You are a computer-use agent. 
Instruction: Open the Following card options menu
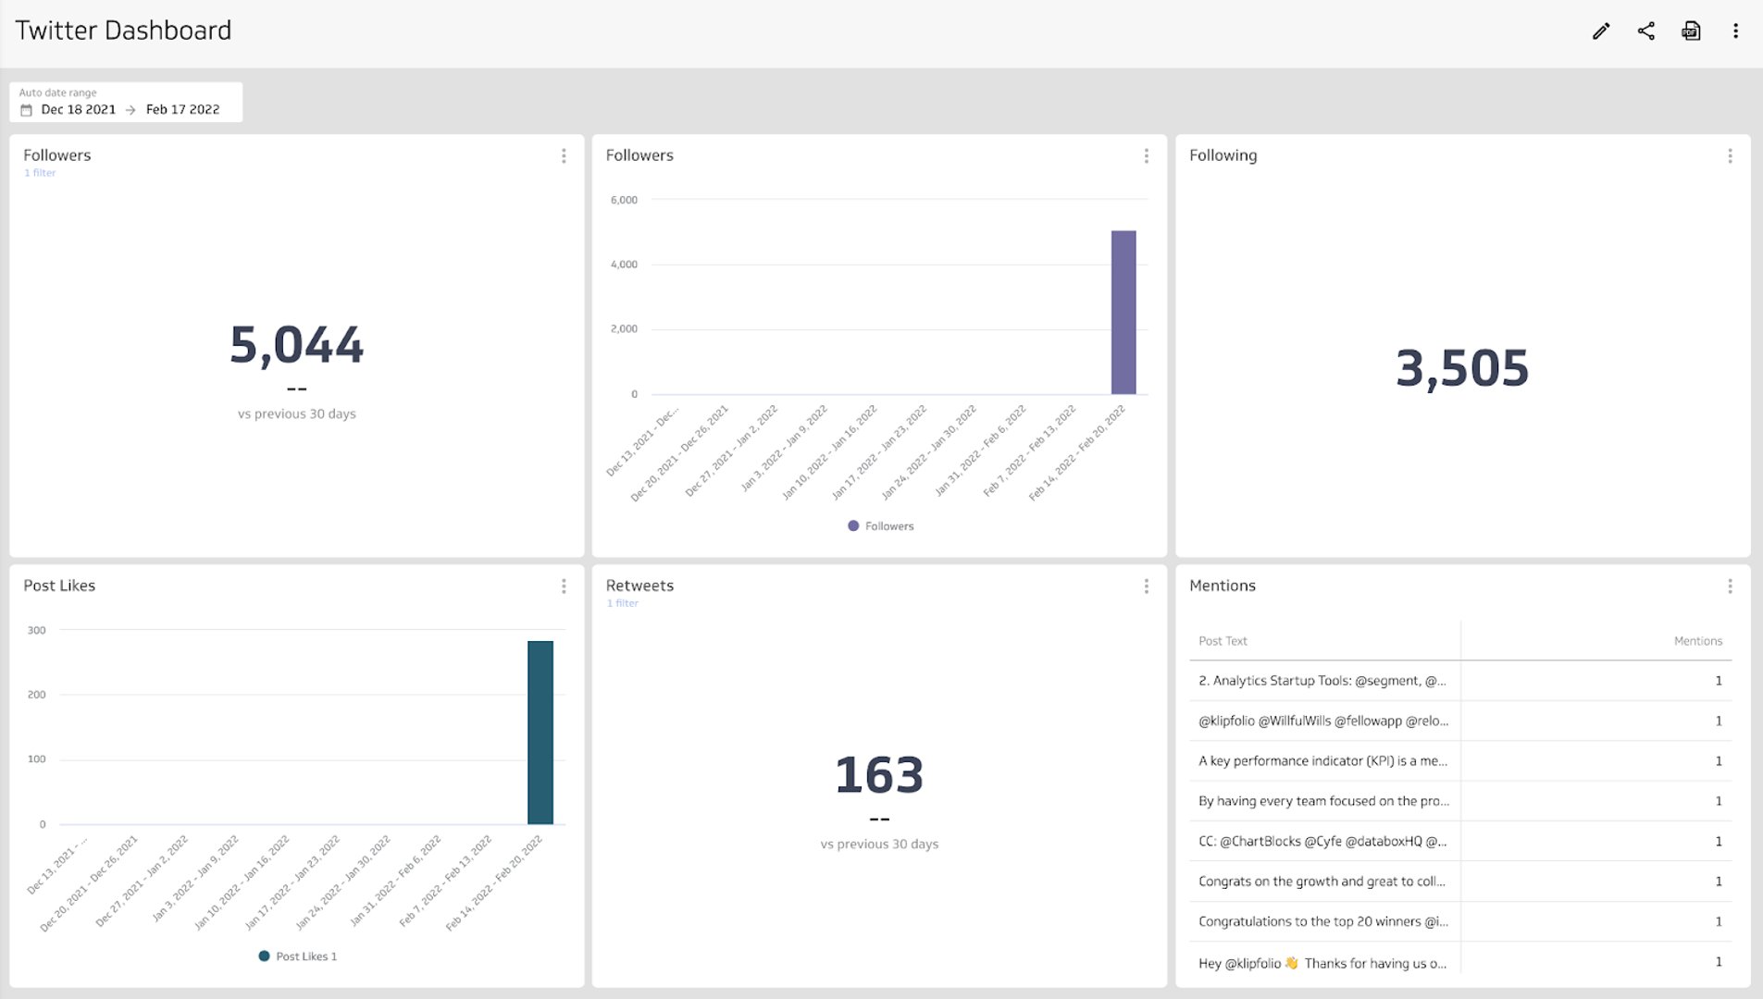(x=1729, y=156)
